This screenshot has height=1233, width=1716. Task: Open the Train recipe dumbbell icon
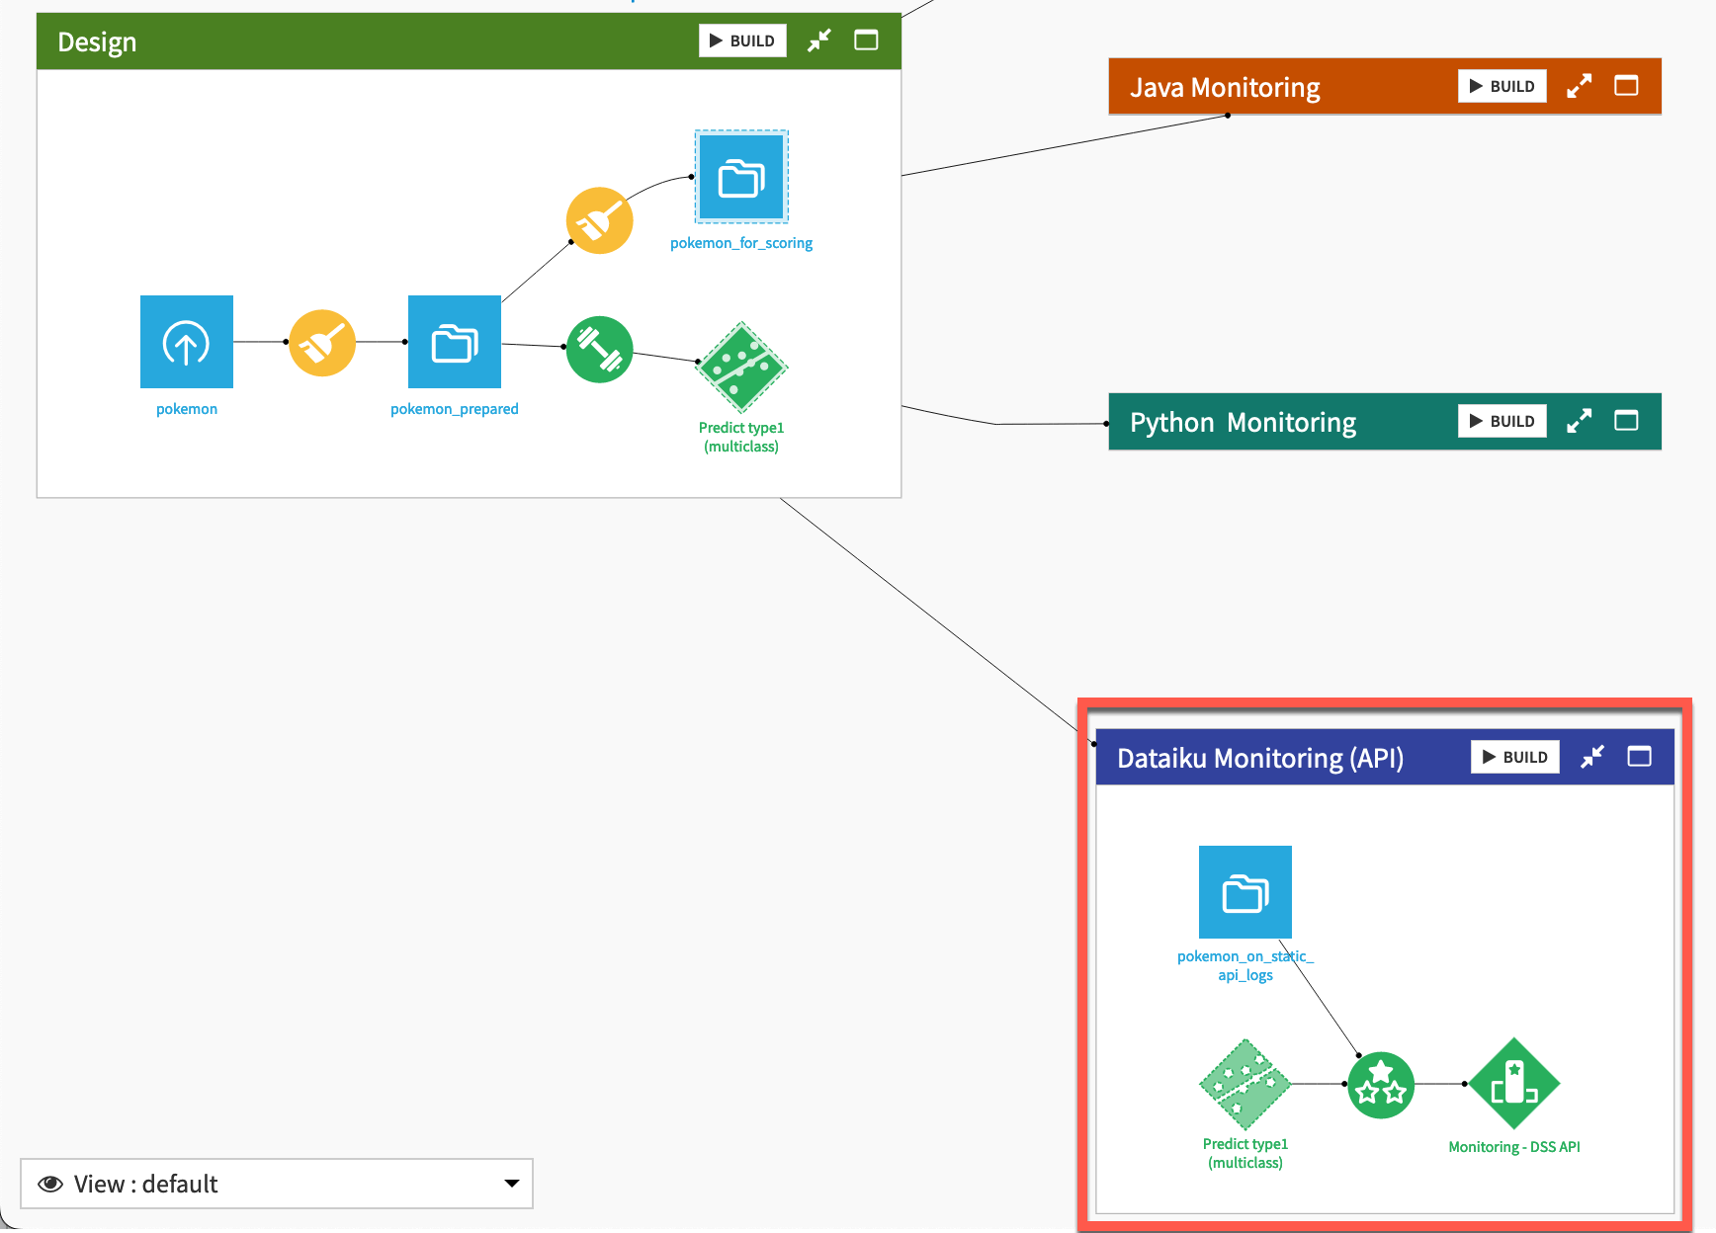599,349
